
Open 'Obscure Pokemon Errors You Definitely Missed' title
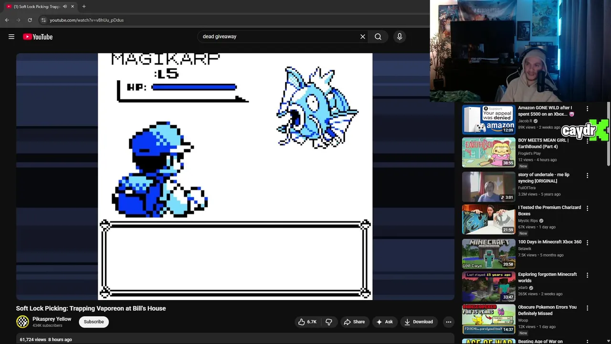(547, 310)
